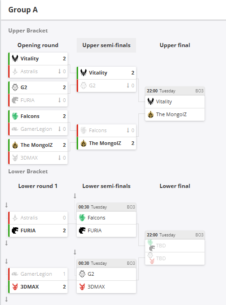Click the GamerLegion logo in the opening round

click(15, 129)
